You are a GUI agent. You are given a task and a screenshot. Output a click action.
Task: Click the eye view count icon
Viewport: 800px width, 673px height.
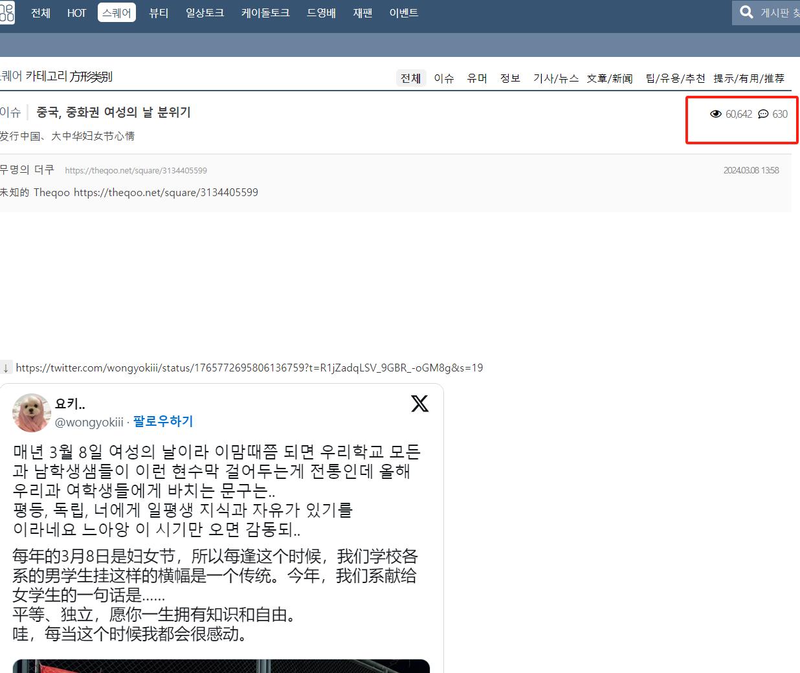pyautogui.click(x=715, y=114)
